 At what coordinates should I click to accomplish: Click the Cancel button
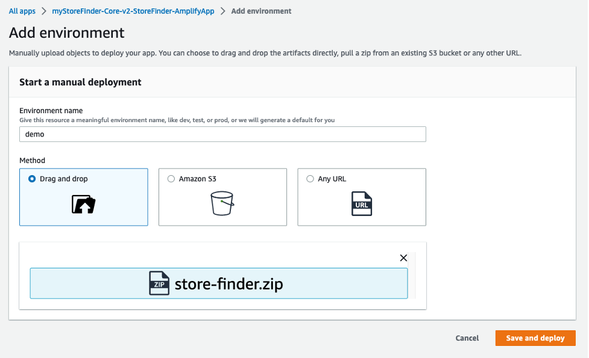(467, 338)
